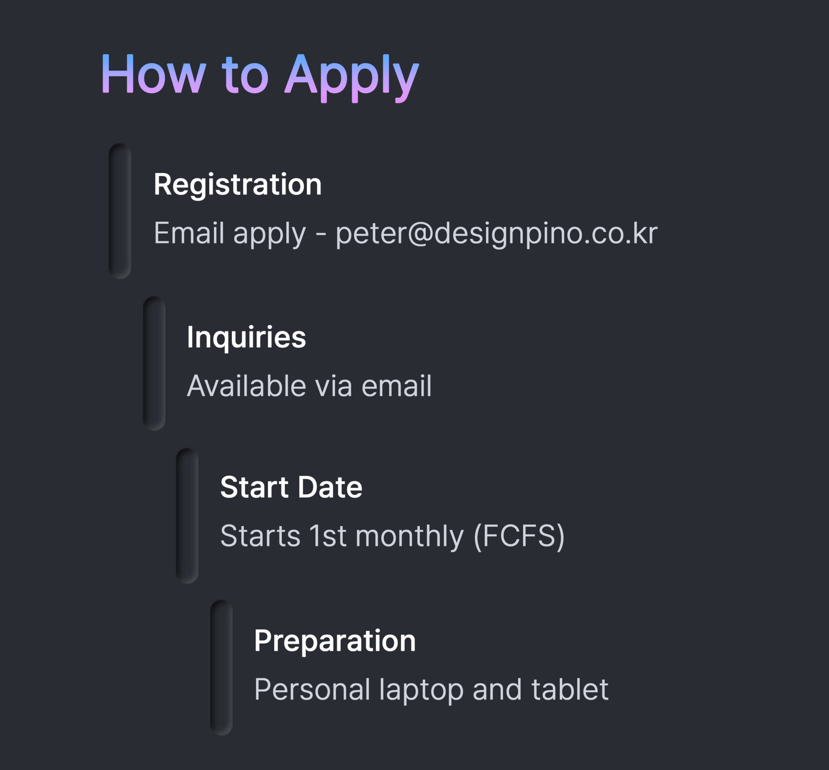Viewport: 829px width, 770px height.
Task: Click the word "to" in the heading
Action: click(245, 75)
